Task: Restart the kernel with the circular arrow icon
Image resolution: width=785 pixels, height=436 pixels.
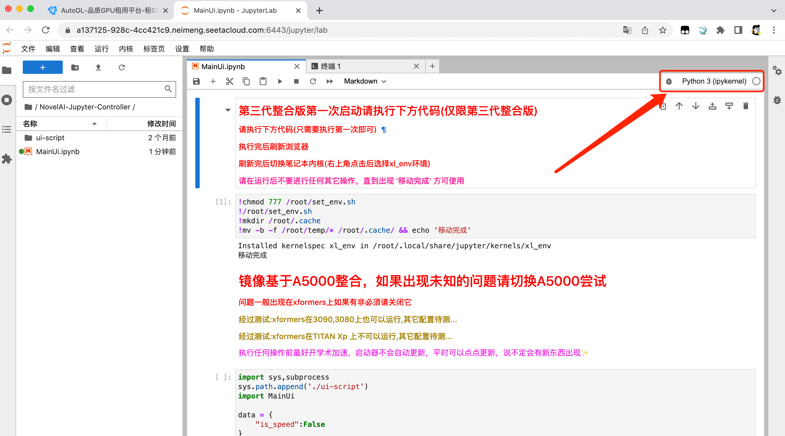Action: coord(313,81)
